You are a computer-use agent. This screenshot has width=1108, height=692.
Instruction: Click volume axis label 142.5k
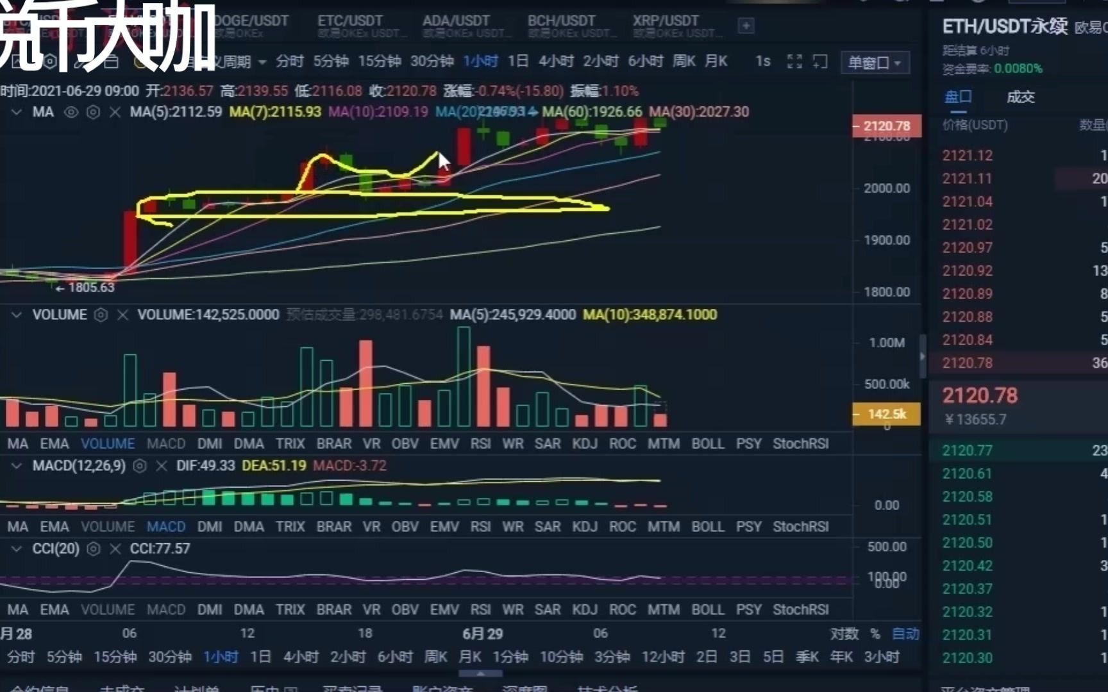[887, 415]
